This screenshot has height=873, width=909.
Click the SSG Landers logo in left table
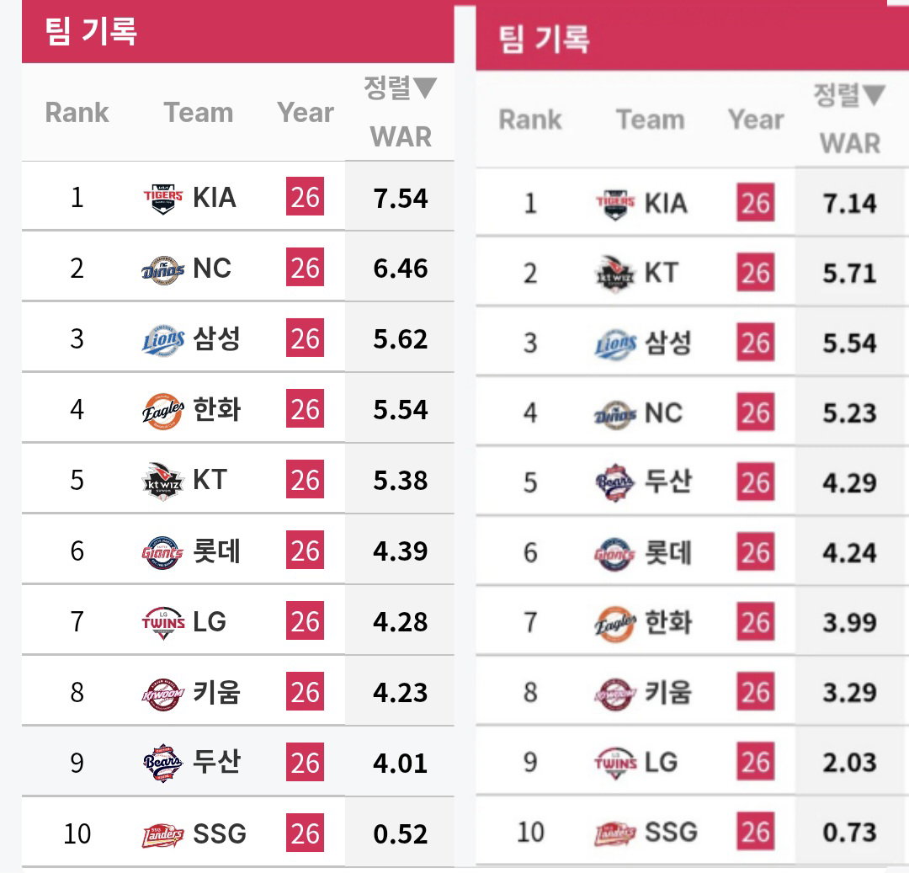(x=163, y=835)
